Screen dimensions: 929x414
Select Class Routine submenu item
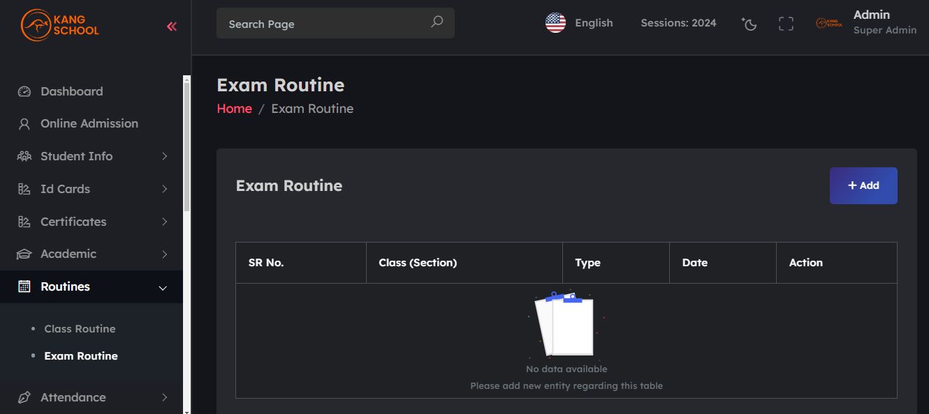(80, 329)
